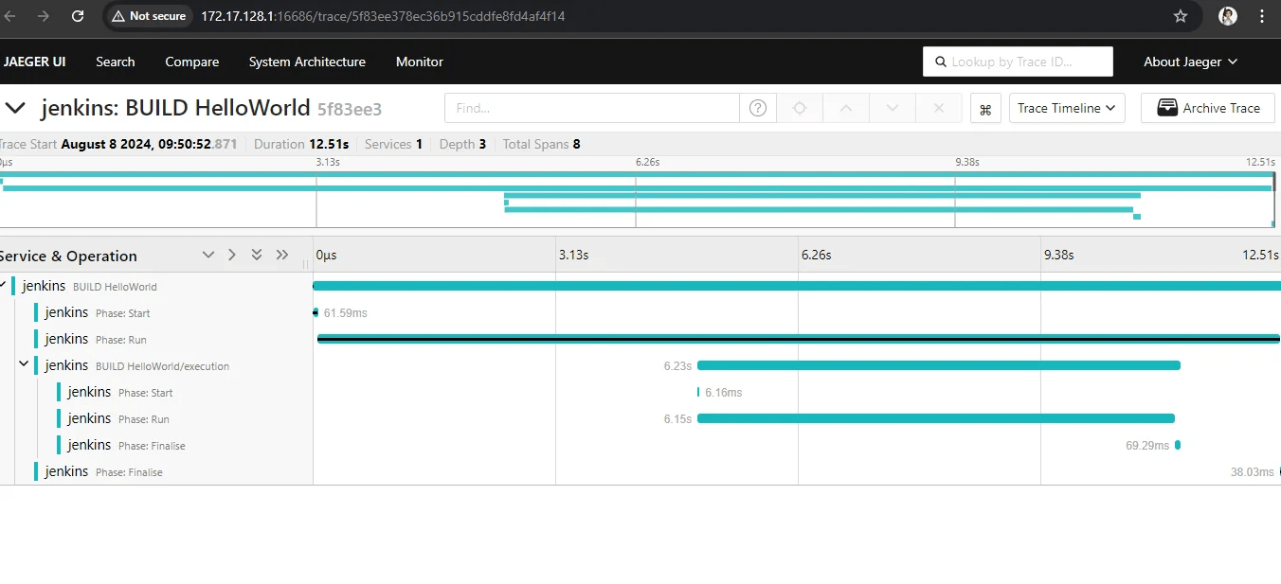Click the Duration 12.51s text

(301, 144)
